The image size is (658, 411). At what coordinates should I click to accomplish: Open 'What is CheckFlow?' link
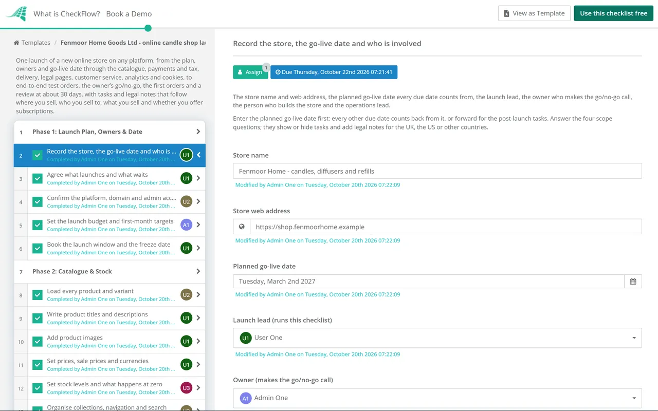[x=67, y=14]
